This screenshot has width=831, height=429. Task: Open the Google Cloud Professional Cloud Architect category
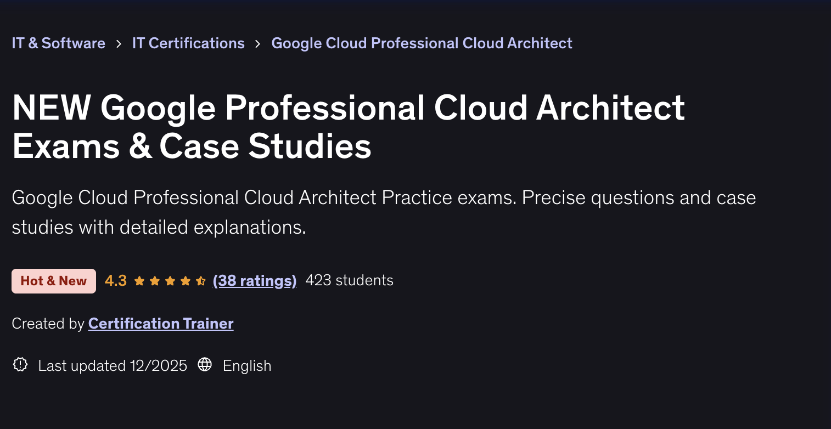(x=422, y=43)
